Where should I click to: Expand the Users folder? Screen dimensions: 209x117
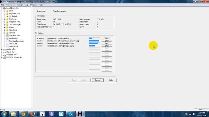click(5, 27)
